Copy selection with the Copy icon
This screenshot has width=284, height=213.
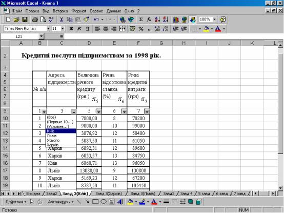tap(70, 20)
